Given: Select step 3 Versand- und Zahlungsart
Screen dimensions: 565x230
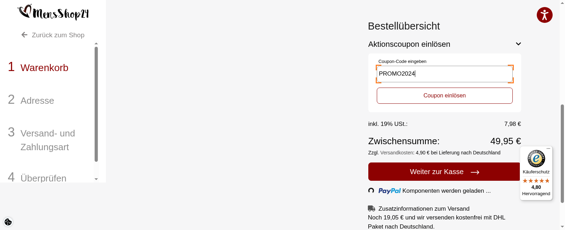Looking at the screenshot, I should [48, 140].
